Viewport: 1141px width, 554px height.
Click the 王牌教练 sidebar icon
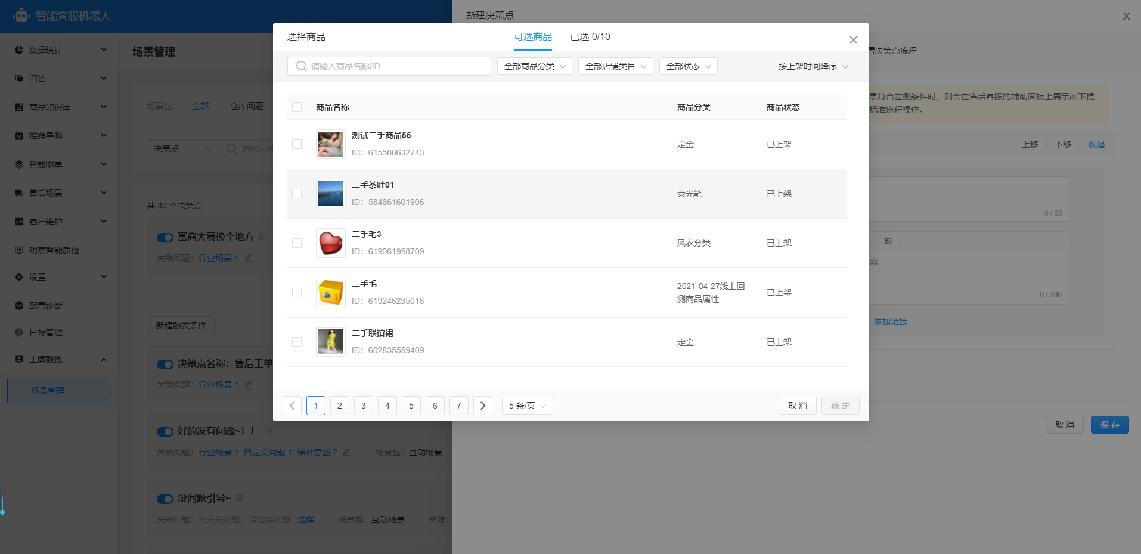[19, 359]
